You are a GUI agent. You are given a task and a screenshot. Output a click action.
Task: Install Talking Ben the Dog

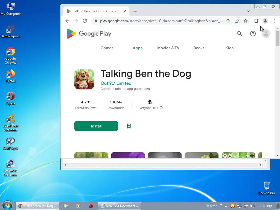[96, 126]
